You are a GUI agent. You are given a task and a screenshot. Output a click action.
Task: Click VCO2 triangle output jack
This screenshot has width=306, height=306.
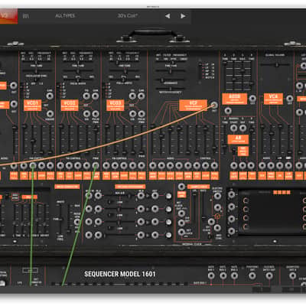click(x=86, y=96)
